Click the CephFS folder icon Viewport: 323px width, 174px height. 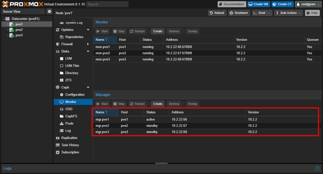point(62,116)
